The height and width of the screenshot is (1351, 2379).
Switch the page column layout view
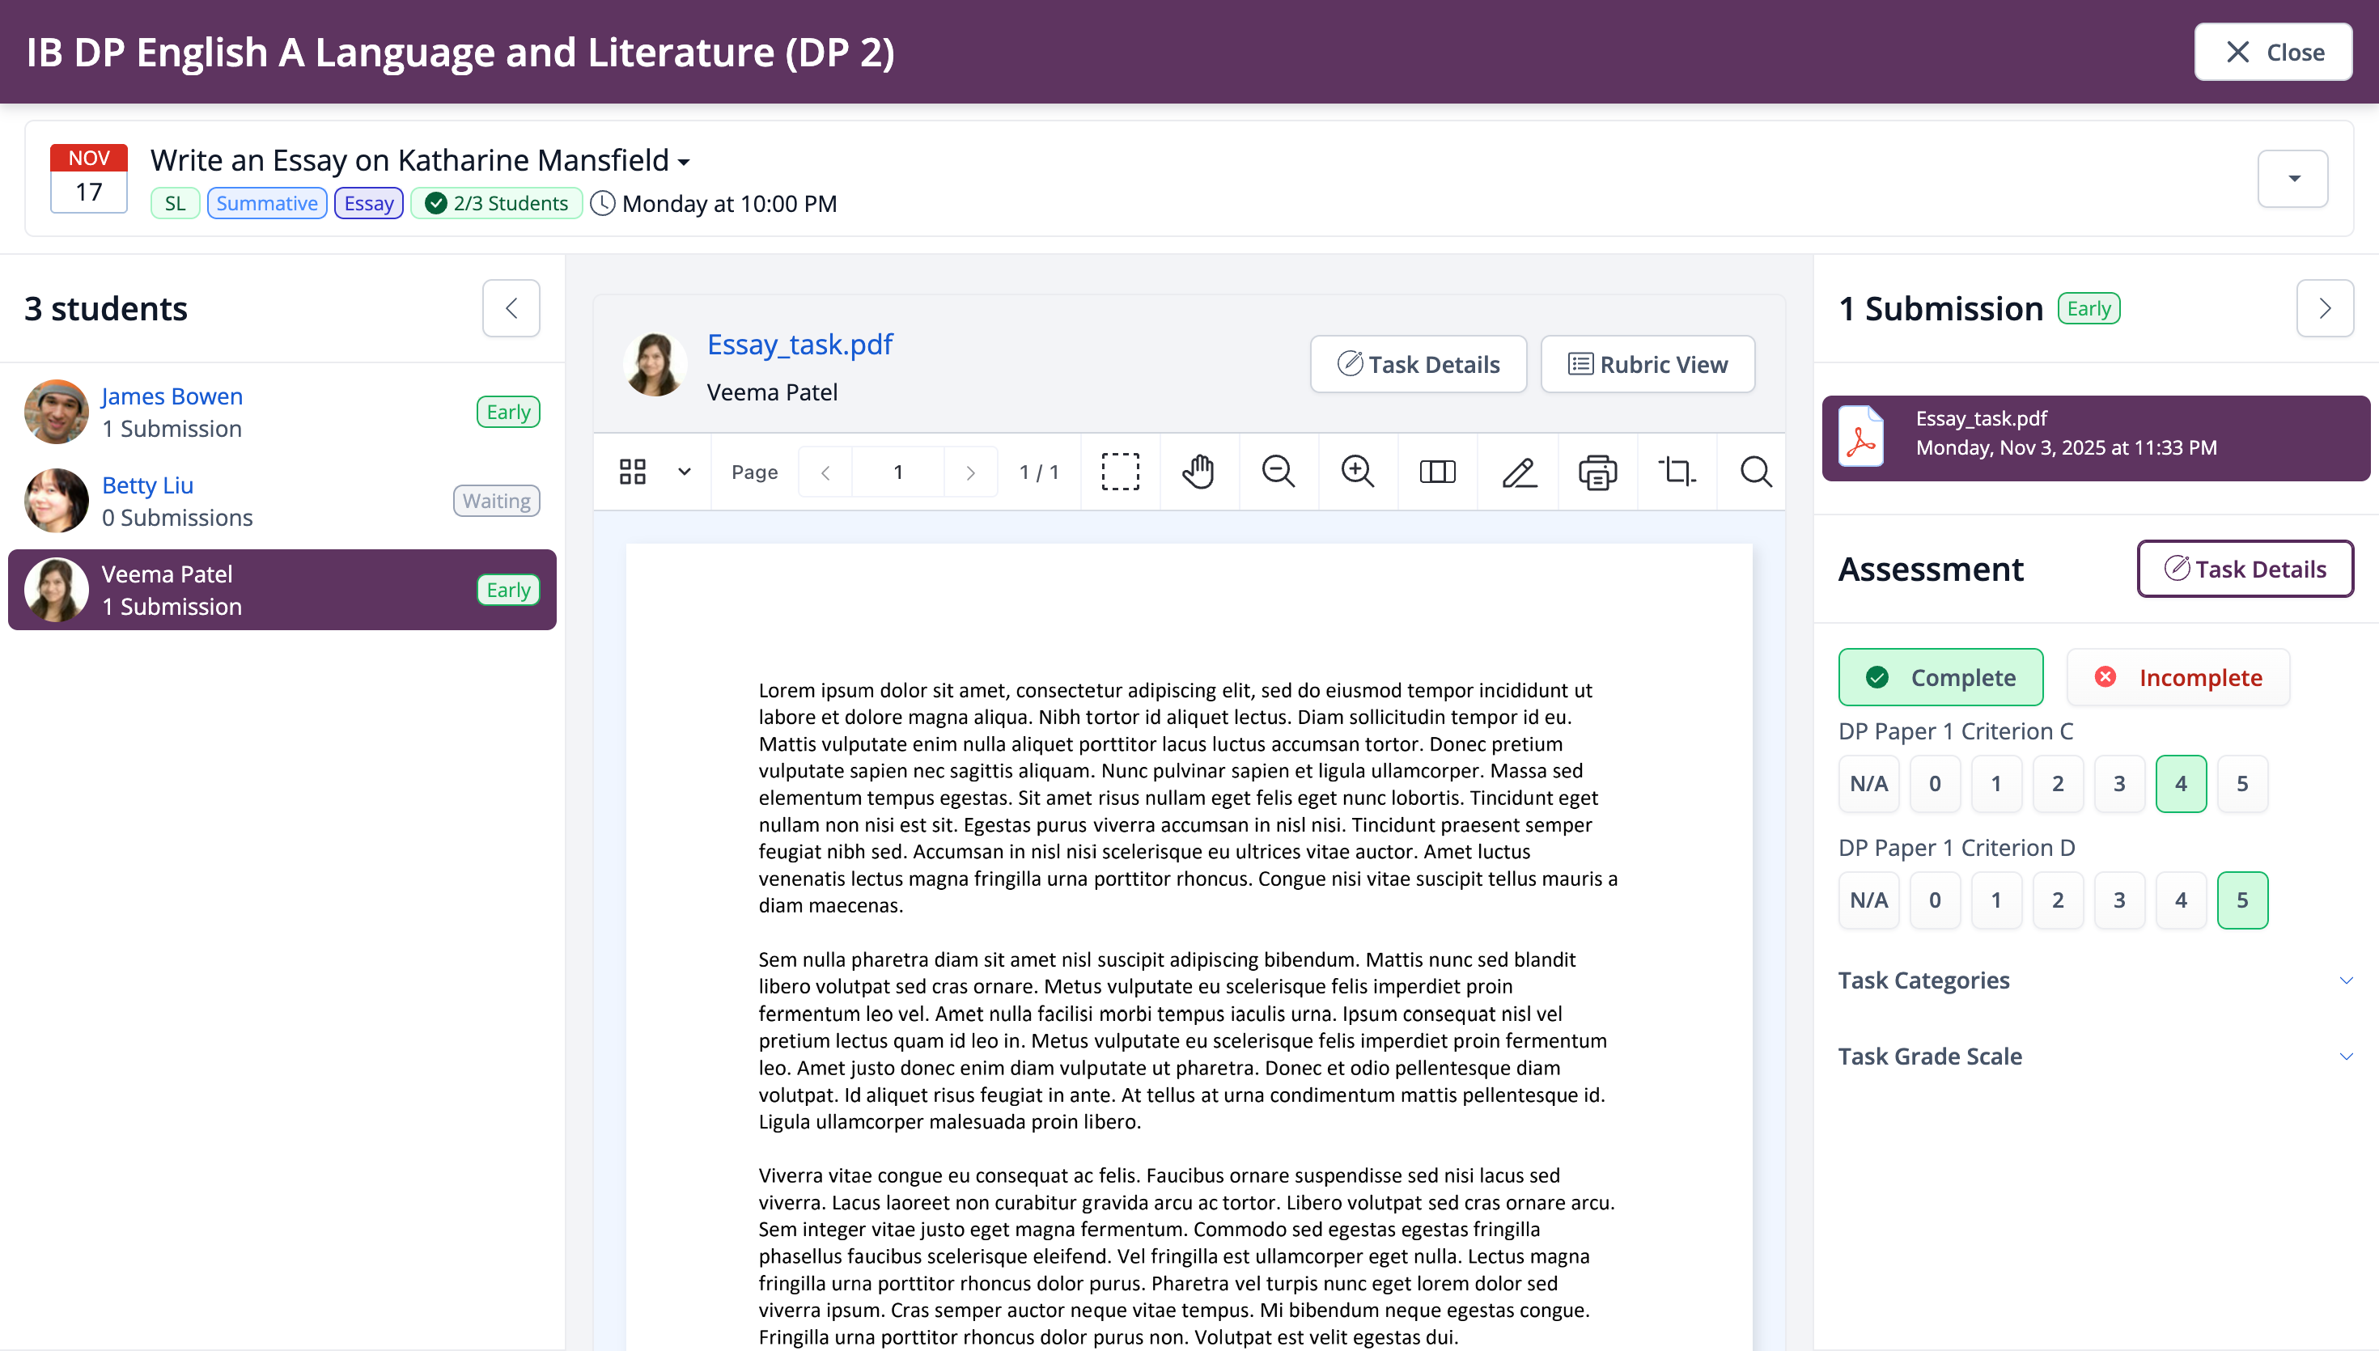pos(1437,472)
